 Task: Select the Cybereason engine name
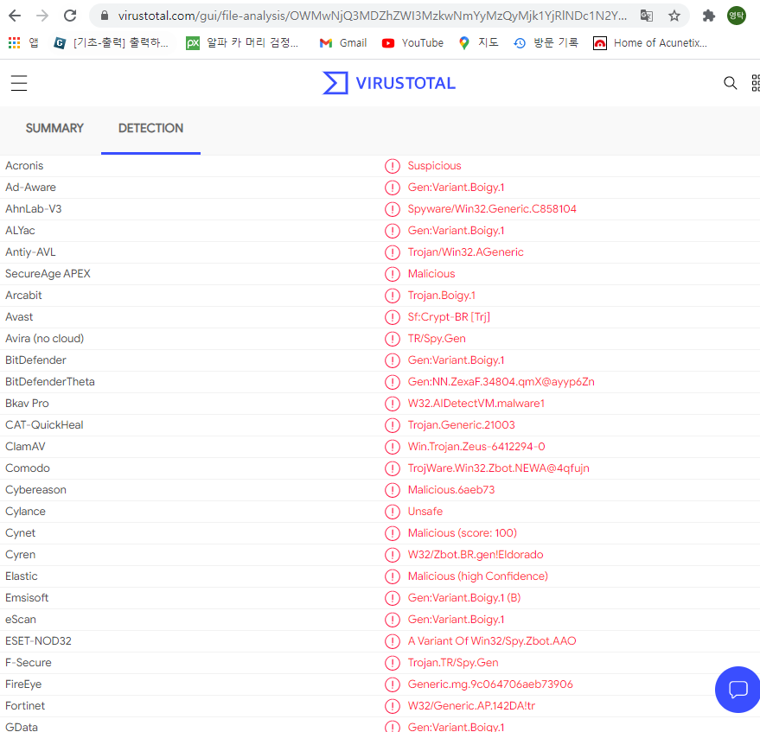tap(35, 490)
